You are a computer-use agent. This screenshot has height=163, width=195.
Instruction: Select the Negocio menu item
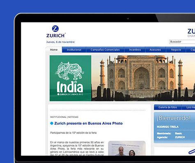176,50
